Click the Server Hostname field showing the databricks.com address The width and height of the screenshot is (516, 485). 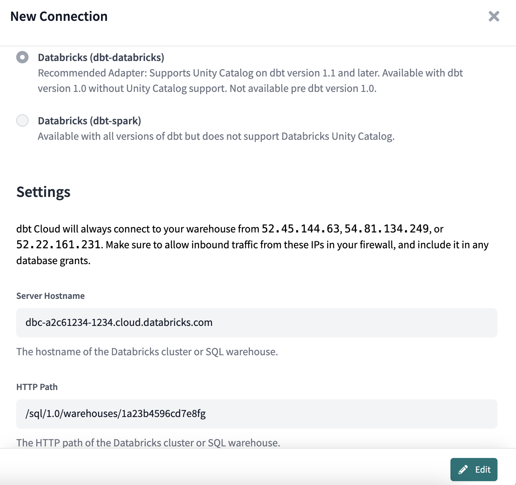click(257, 323)
